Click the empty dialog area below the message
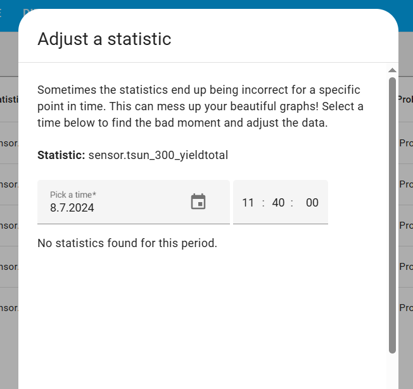This screenshot has width=413, height=389. (x=203, y=317)
